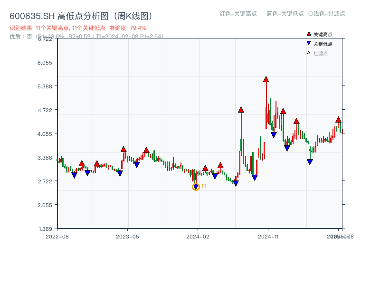The height and width of the screenshot is (285, 380).
Task: Click the 红色-关键高点 header label
Action: click(x=238, y=14)
